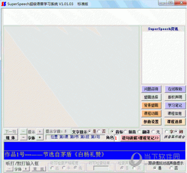Select 低 dictation strictness level
The width and height of the screenshot is (187, 173).
[x=75, y=168]
